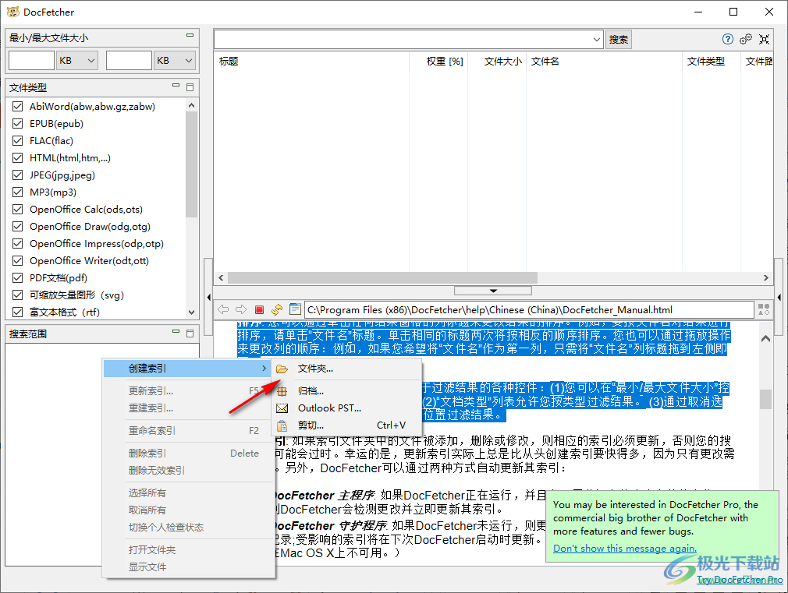This screenshot has height=593, width=788.
Task: Expand the search query history dropdown
Action: 596,39
